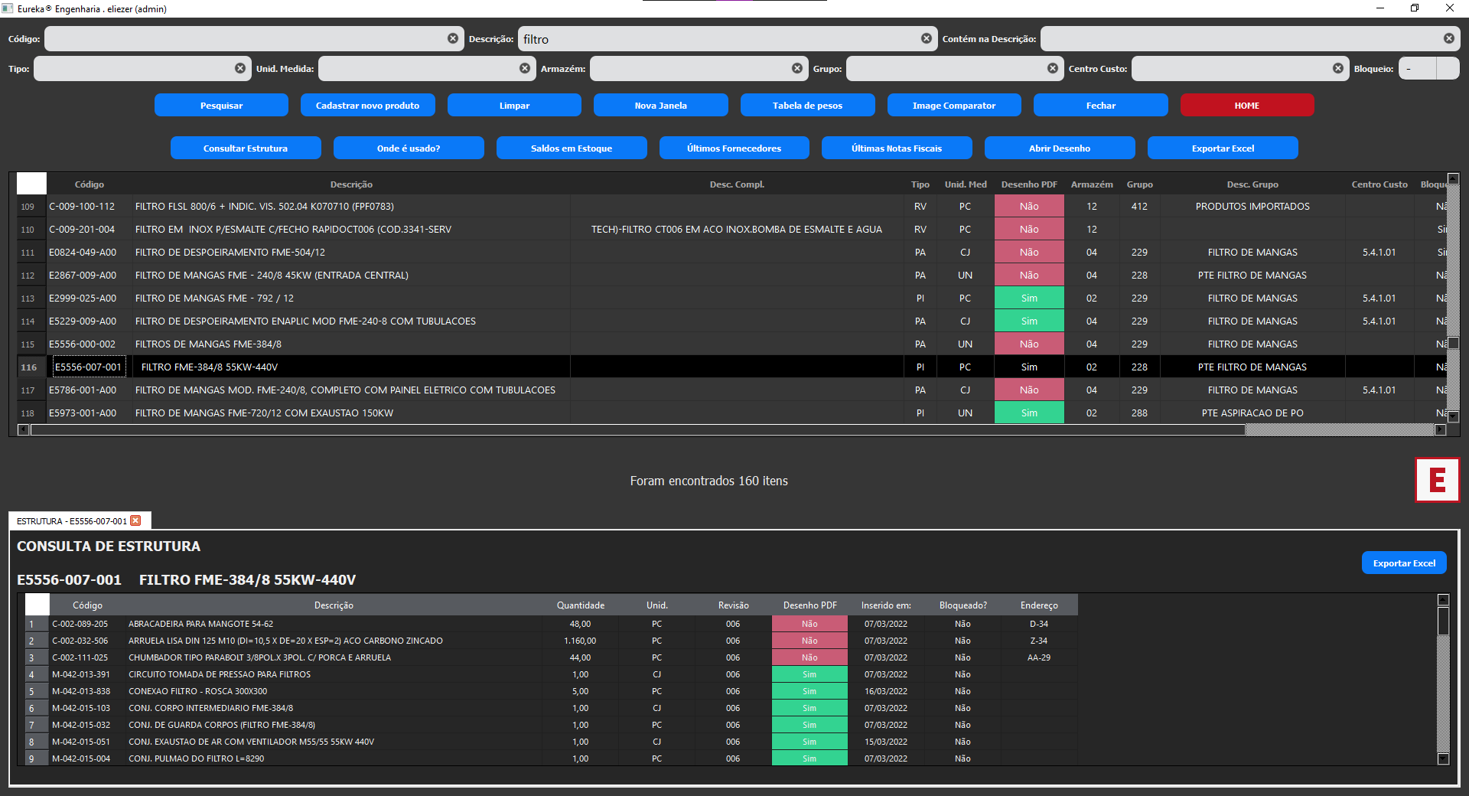The width and height of the screenshot is (1469, 796).
Task: Click CONJ. PULMAO DO FILTRO L=8290 description
Action: [196, 758]
